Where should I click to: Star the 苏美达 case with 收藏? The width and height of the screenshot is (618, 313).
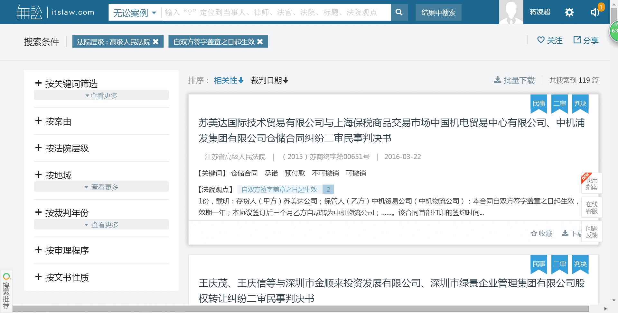[541, 234]
